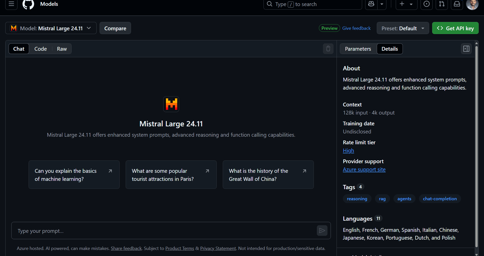Switch to the Code tab
This screenshot has width=484, height=256.
[40, 49]
